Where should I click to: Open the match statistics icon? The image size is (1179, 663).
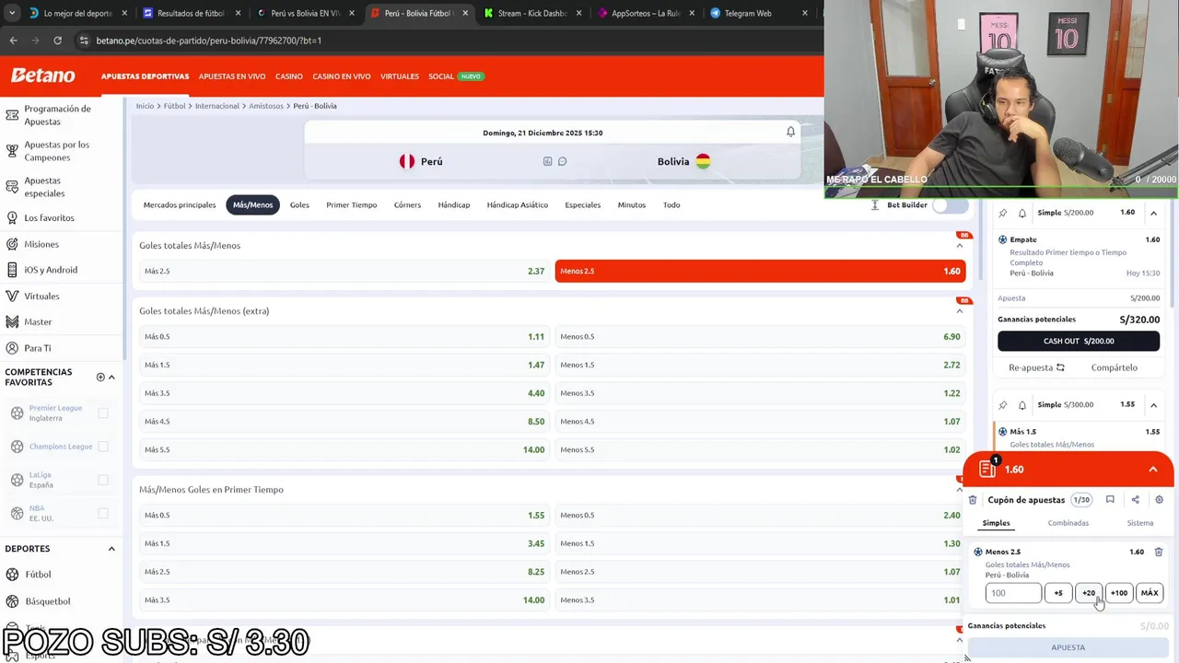coord(547,161)
